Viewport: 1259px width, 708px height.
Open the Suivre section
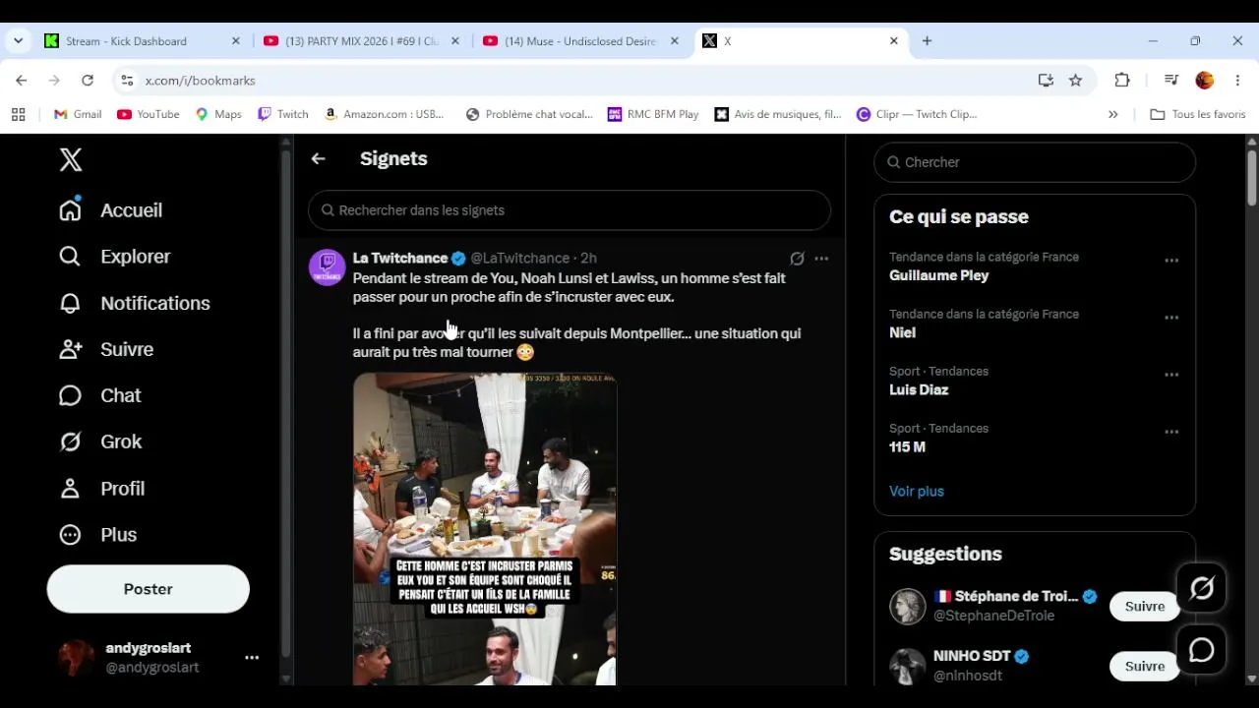[x=106, y=349]
